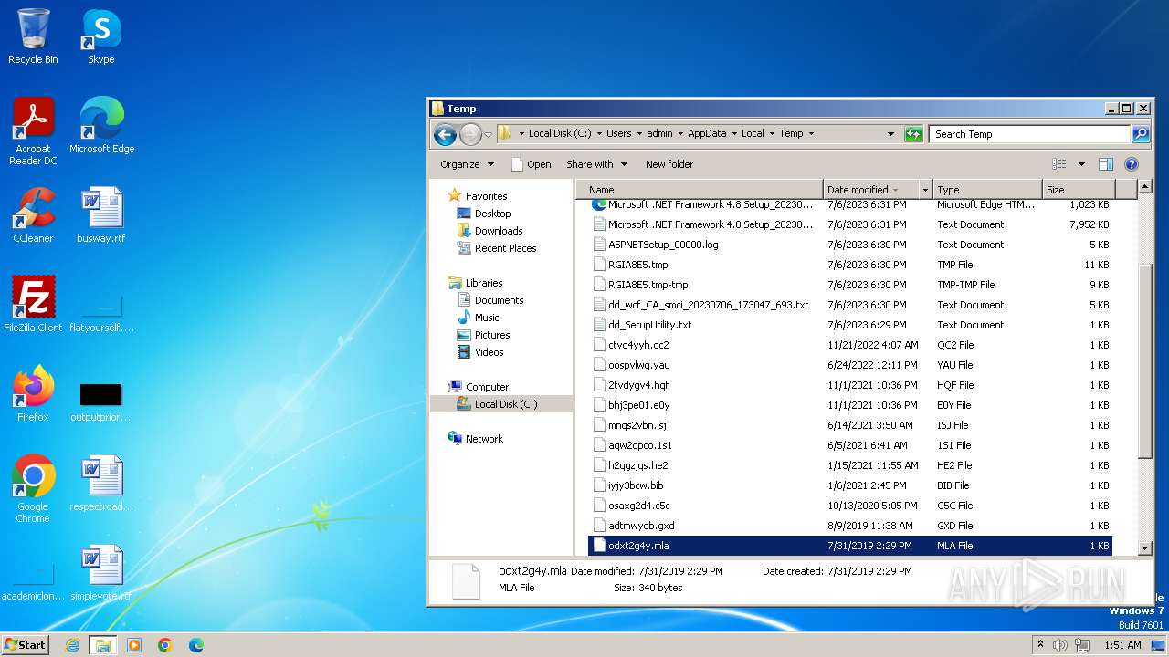
Task: Launch Firefox from the desktop
Action: [x=33, y=394]
